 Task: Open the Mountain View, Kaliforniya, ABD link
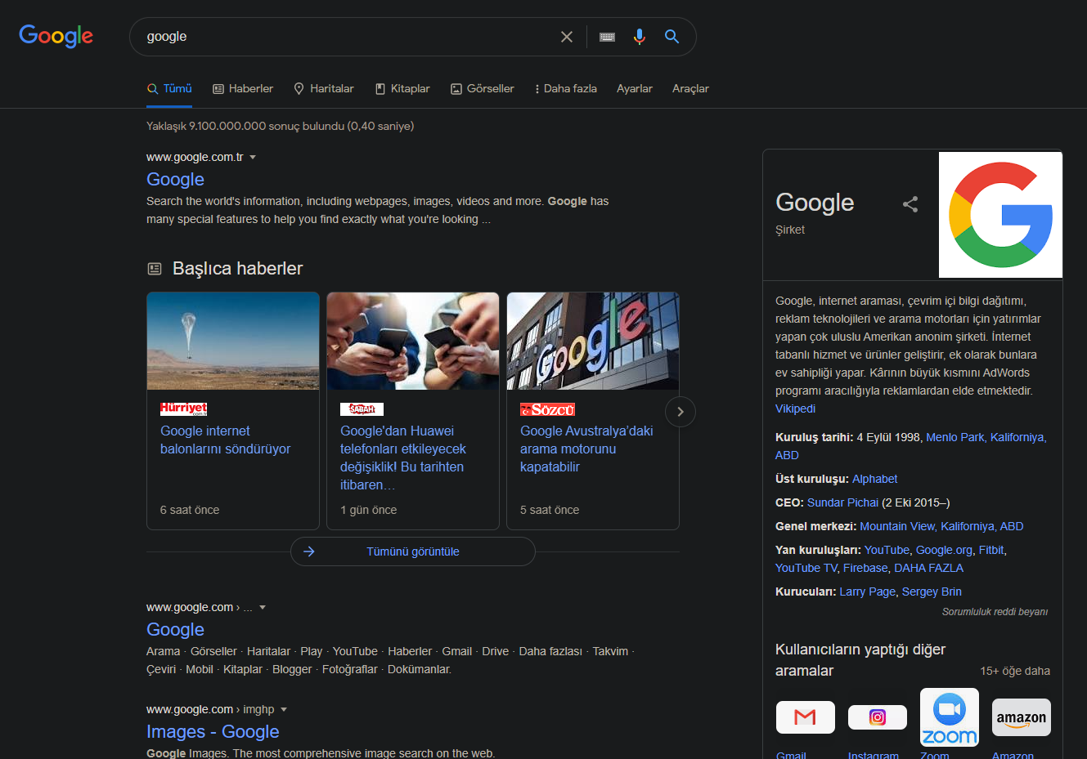pyautogui.click(x=941, y=526)
